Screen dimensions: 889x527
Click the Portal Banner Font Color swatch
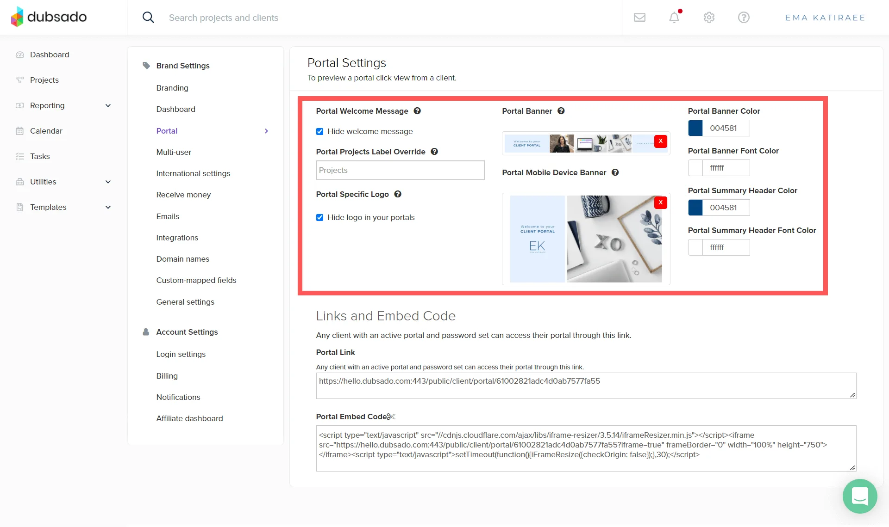pos(695,168)
